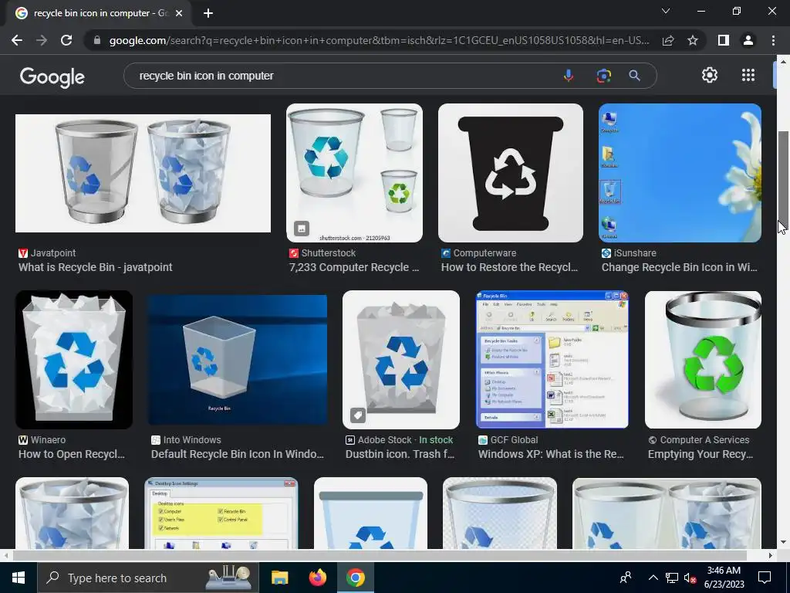Click the Javatpoint source name
790x593 pixels.
coord(53,253)
